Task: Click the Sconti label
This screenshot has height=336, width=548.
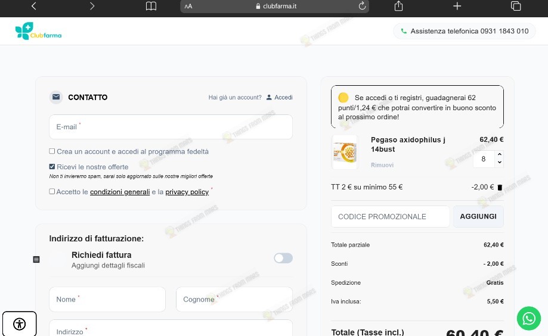Action: [339, 264]
